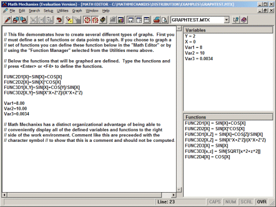Expand the GRAPHTEST.MTX file dropdown
Viewport: 276px width, 207px height.
(227, 20)
